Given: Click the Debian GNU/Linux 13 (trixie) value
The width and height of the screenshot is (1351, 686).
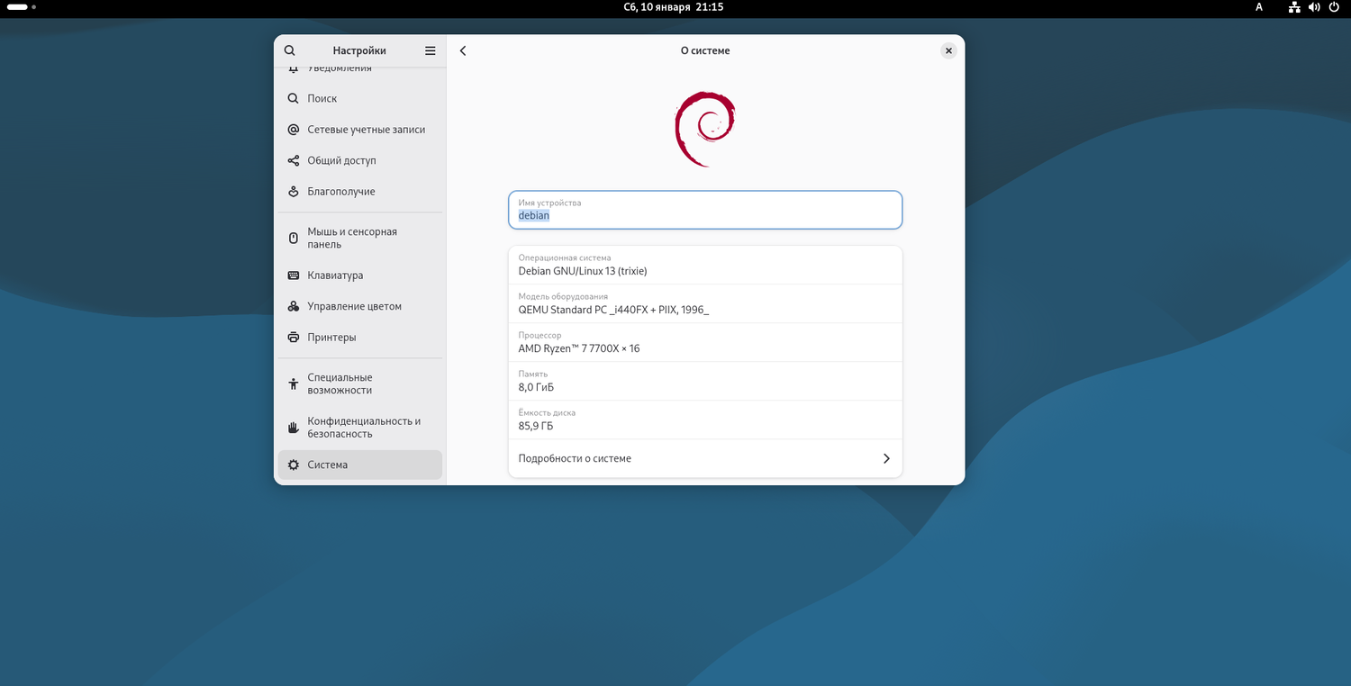Looking at the screenshot, I should click(x=583, y=271).
